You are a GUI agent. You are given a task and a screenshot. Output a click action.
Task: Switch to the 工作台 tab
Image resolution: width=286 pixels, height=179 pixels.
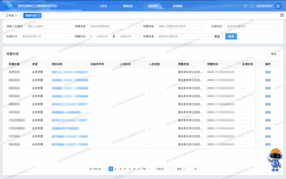[10, 16]
